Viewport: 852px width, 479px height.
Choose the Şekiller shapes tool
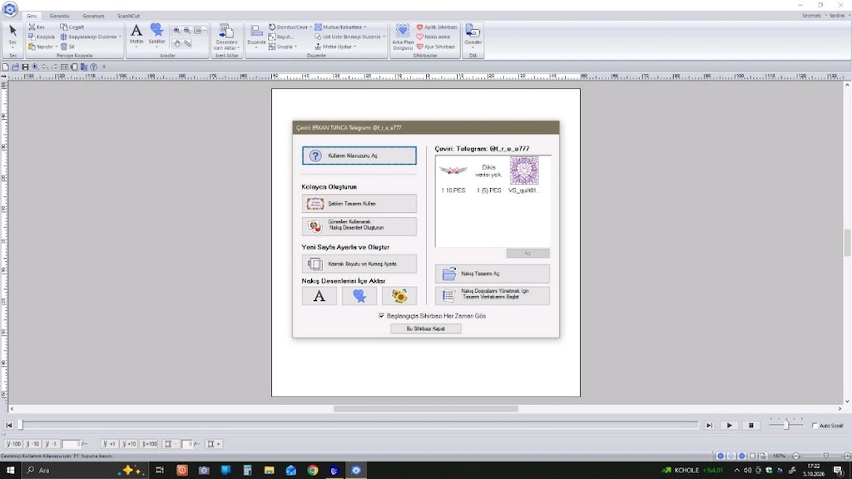(156, 36)
